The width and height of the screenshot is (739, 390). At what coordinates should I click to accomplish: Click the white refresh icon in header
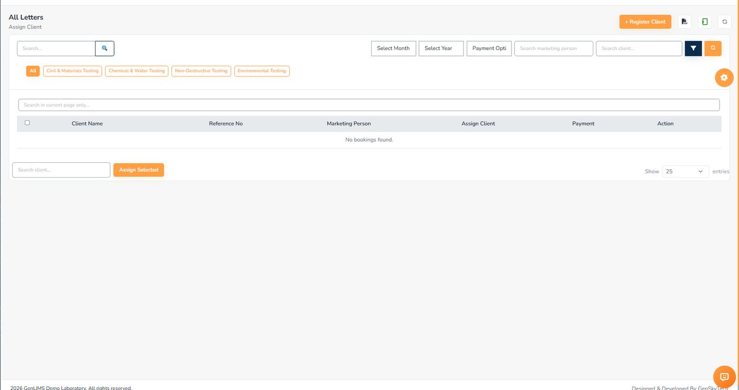725,22
